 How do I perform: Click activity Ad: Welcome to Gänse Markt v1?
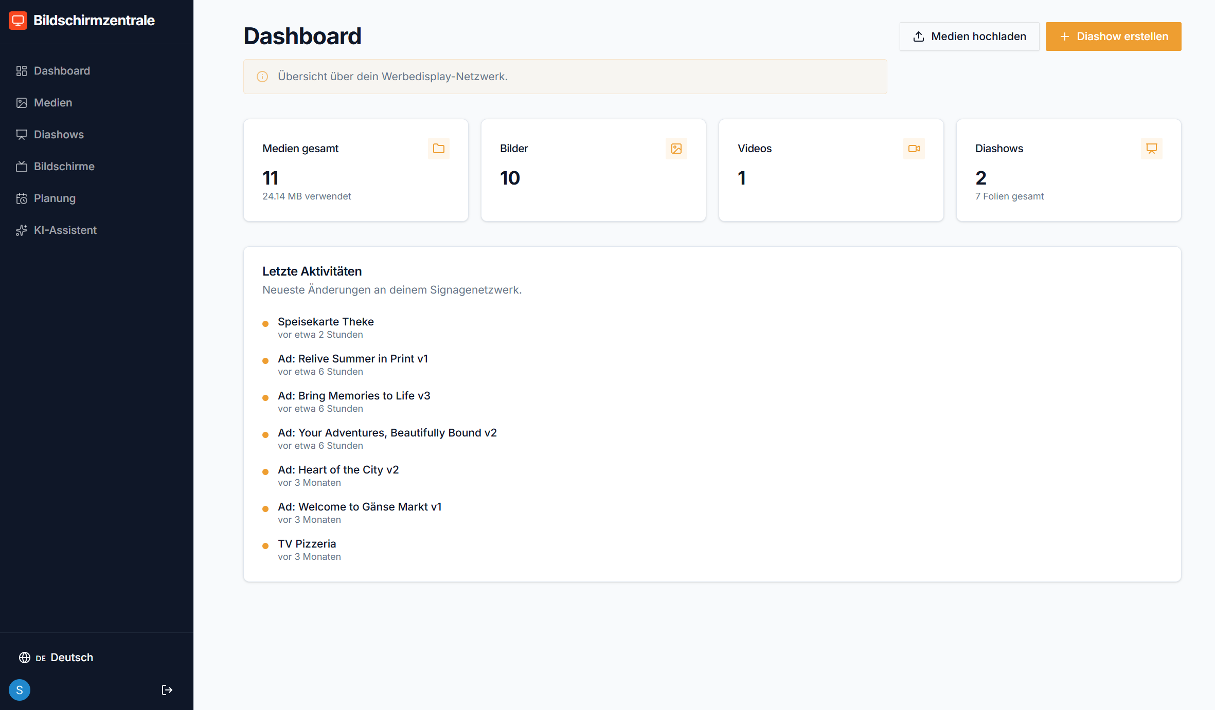coord(360,507)
